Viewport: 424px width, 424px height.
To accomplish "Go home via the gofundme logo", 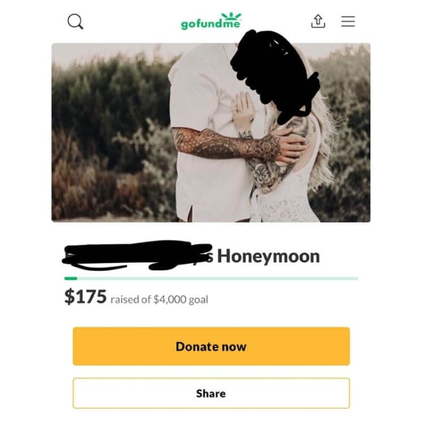I will point(211,21).
